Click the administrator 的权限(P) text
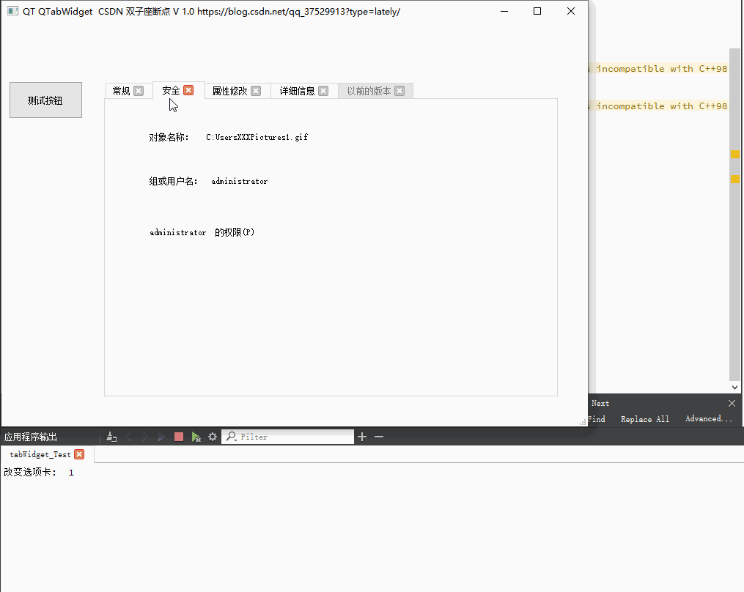The width and height of the screenshot is (744, 592). tap(202, 232)
